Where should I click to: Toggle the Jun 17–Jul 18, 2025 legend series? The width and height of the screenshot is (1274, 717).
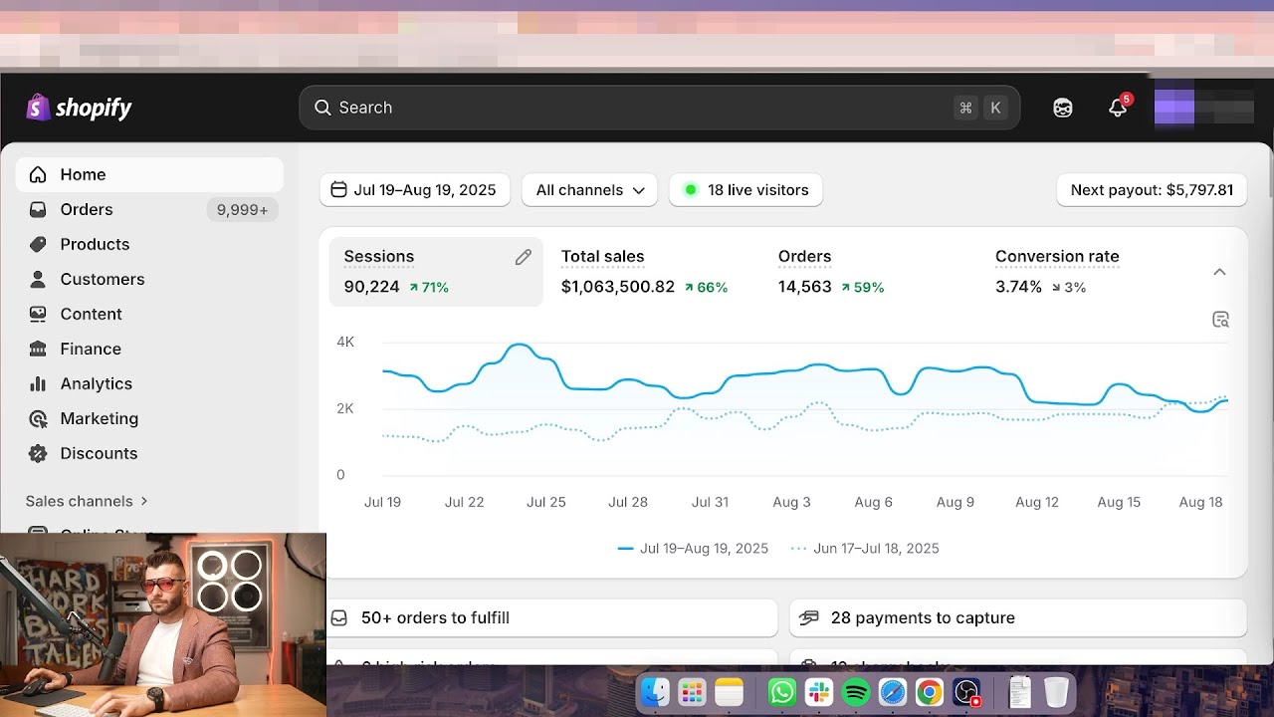(x=865, y=549)
